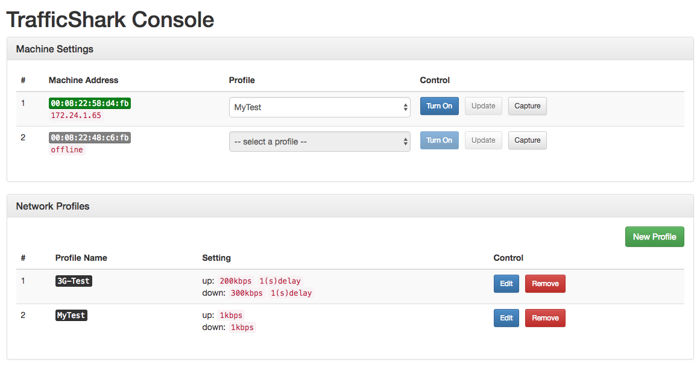Open the MyTest profile dropdown
Screen dimensions: 700x365
click(319, 107)
